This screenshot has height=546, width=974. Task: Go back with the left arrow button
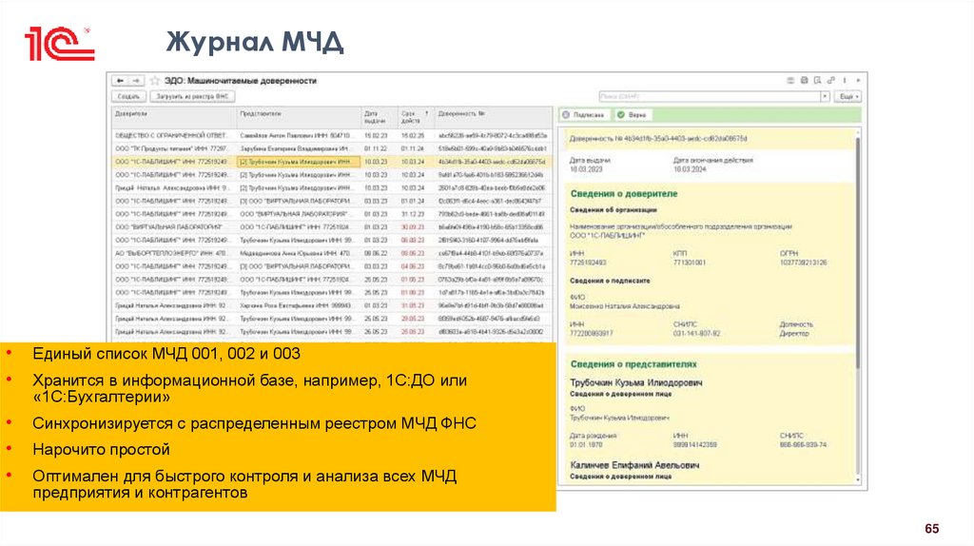[x=120, y=81]
